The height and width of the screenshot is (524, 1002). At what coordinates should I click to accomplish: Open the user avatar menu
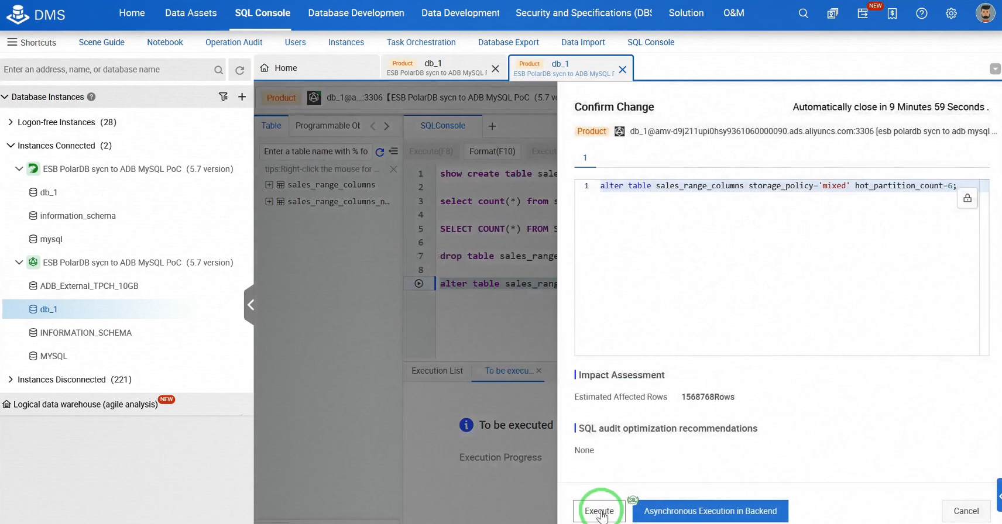[986, 13]
